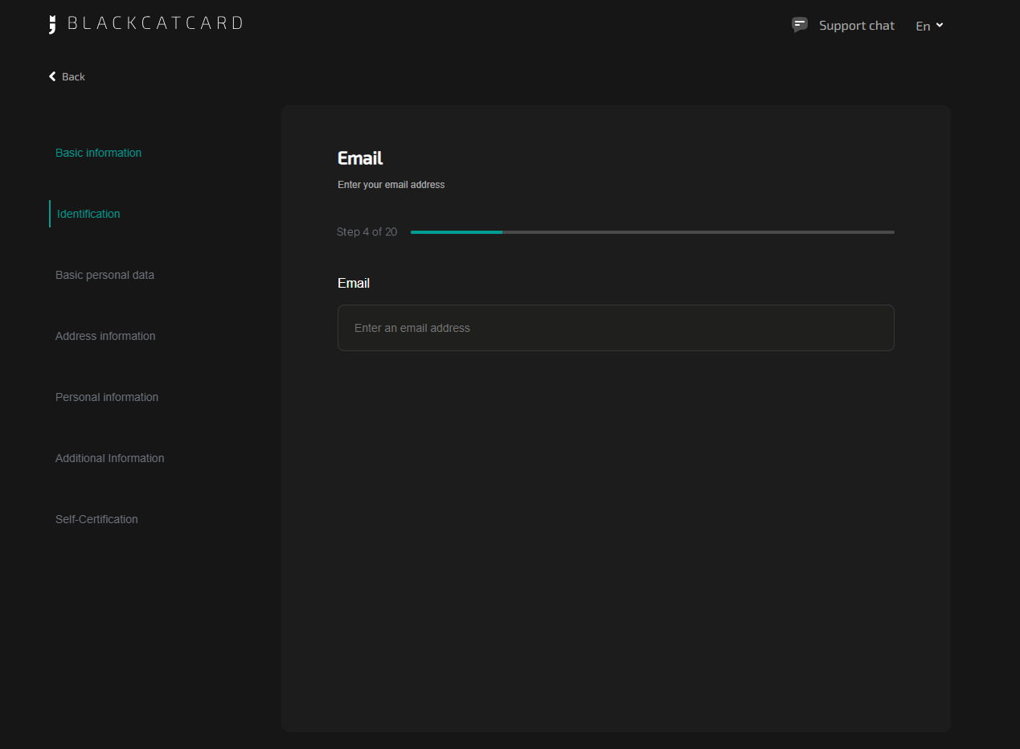
Task: Click the step progress bar
Action: 652,232
